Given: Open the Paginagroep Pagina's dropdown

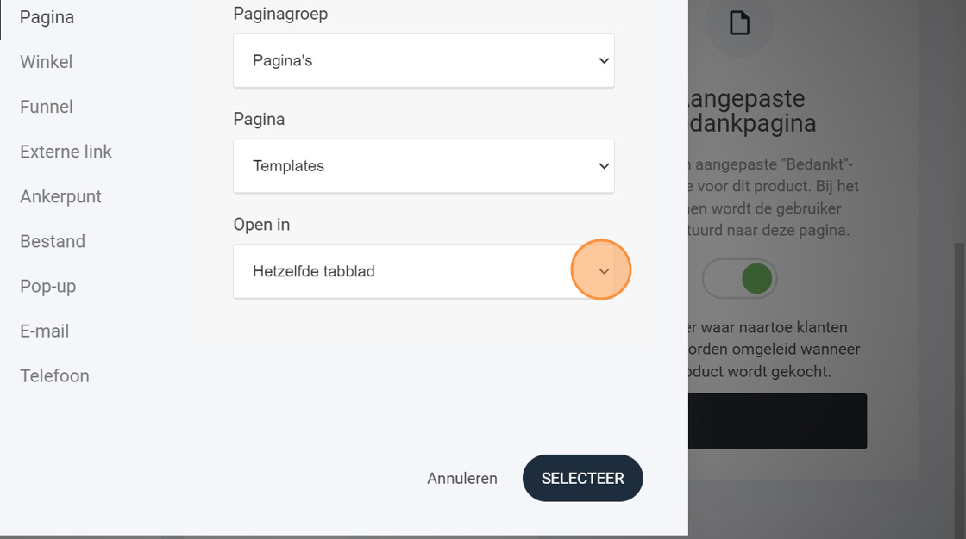Looking at the screenshot, I should (423, 60).
